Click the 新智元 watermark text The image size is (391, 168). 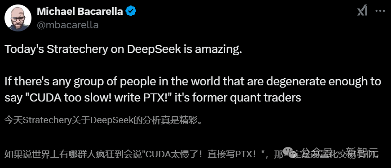tap(362, 151)
